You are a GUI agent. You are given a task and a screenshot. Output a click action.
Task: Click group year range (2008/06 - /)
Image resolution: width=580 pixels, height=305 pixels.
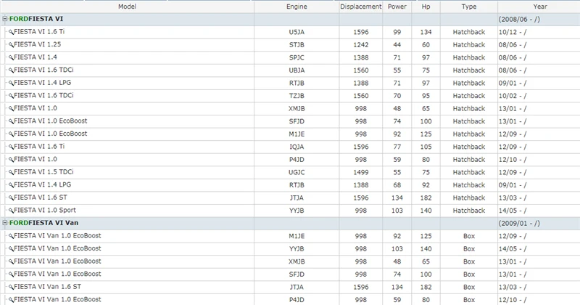519,20
